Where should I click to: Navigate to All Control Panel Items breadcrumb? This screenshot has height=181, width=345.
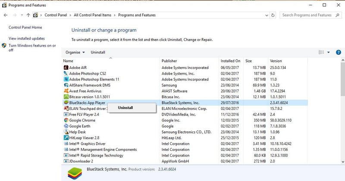(x=92, y=15)
